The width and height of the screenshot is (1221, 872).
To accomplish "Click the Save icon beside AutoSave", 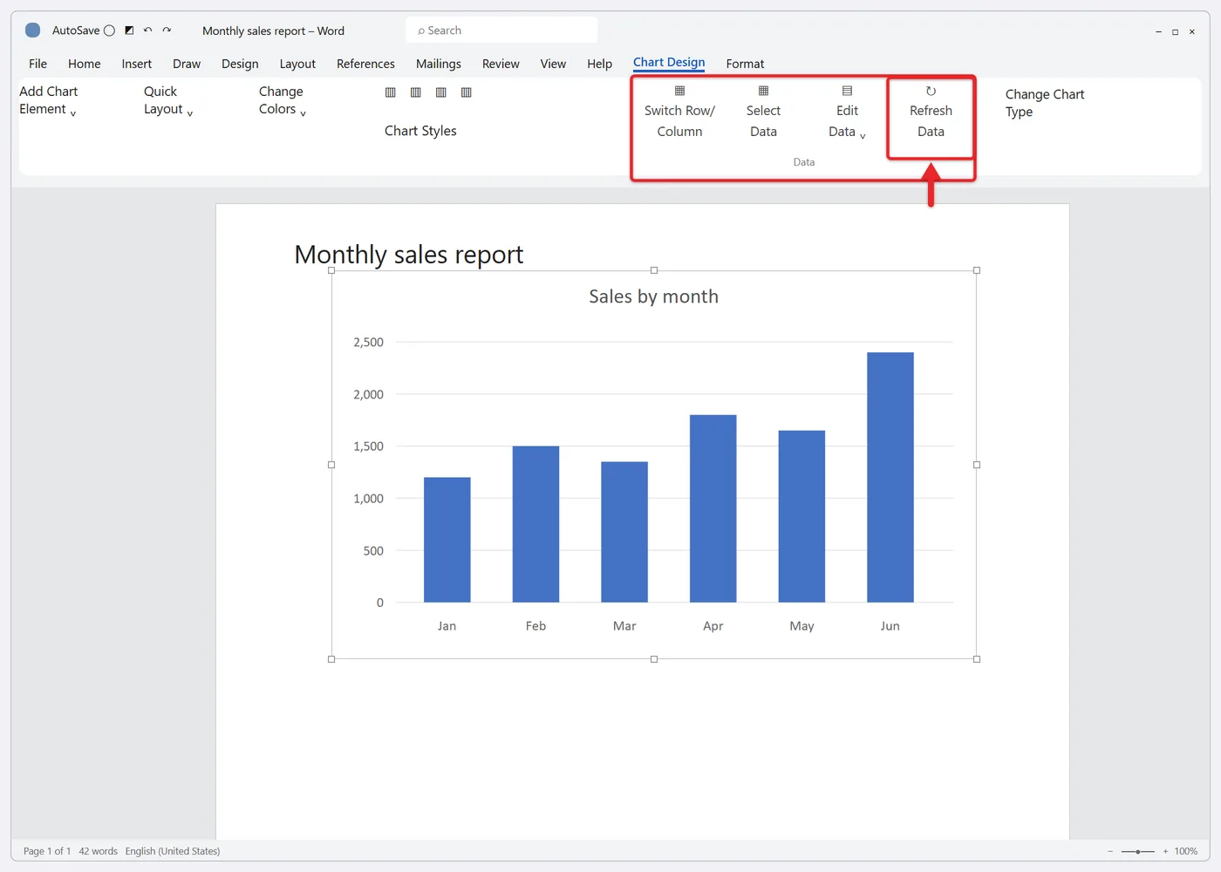I will (x=129, y=31).
